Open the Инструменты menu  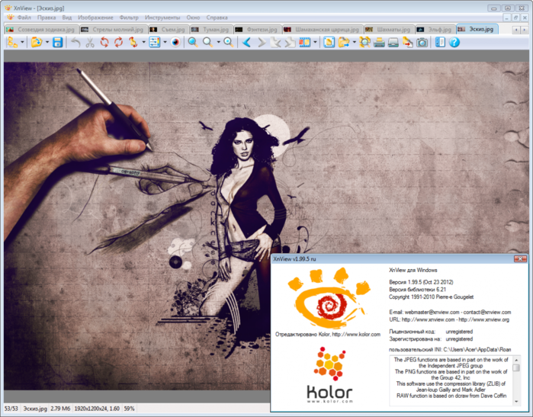pyautogui.click(x=162, y=18)
